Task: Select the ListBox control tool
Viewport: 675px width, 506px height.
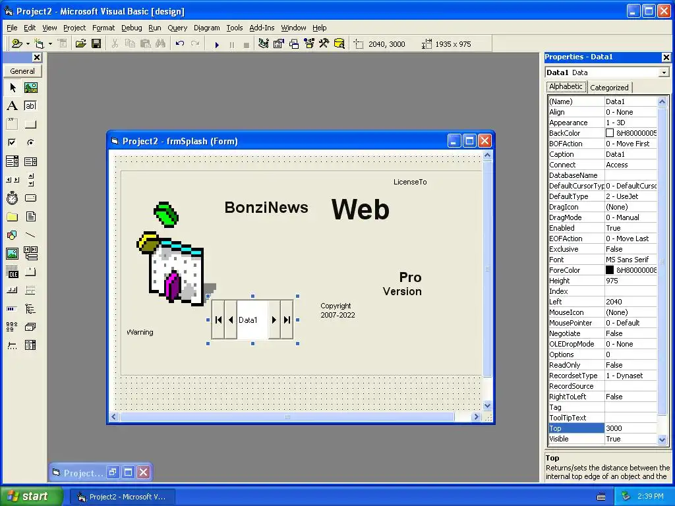Action: pos(30,161)
